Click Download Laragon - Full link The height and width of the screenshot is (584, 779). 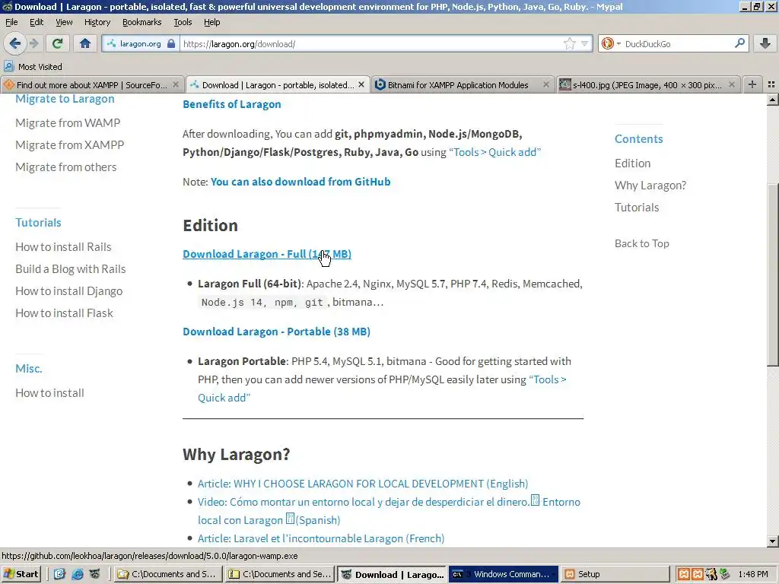[267, 254]
